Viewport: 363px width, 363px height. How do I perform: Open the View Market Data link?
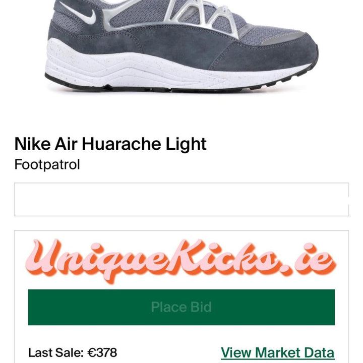[278, 352]
